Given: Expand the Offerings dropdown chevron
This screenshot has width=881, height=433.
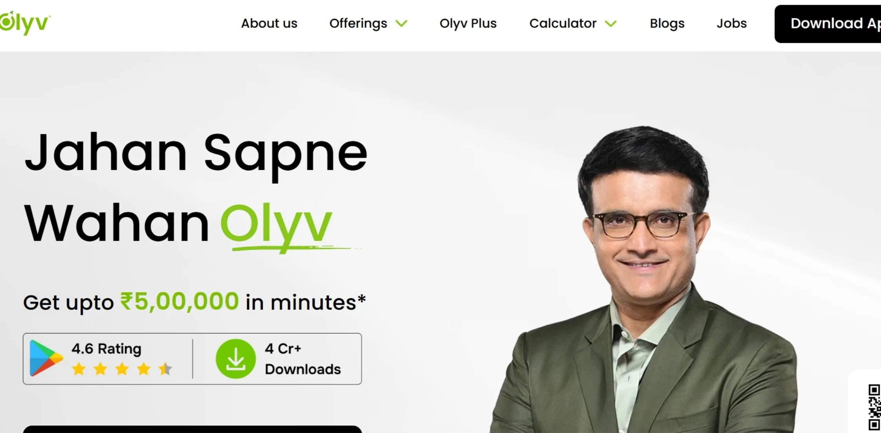Looking at the screenshot, I should pos(401,24).
